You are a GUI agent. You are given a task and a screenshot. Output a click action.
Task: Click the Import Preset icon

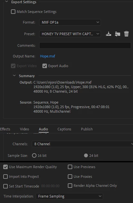pyautogui.click(x=118, y=34)
